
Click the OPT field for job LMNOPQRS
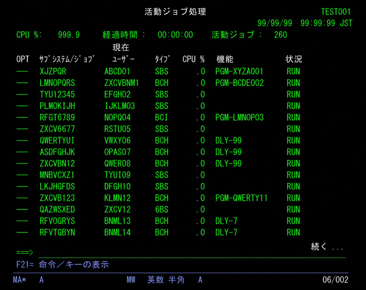pyautogui.click(x=22, y=83)
